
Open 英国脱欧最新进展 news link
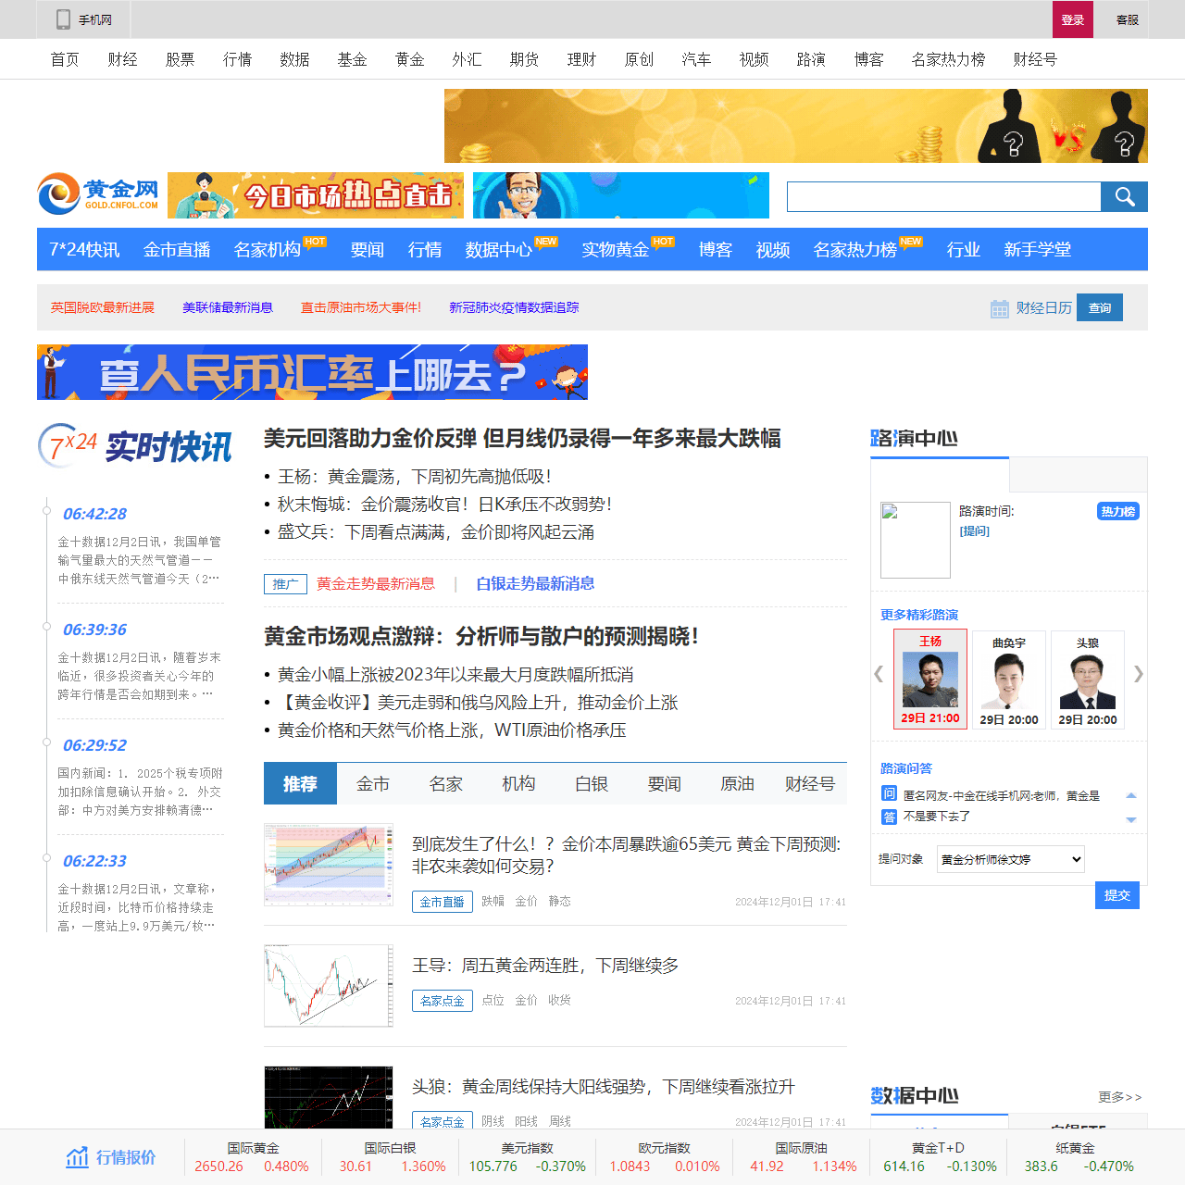103,307
